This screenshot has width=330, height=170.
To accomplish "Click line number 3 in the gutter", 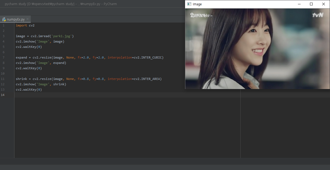I will point(3,36).
